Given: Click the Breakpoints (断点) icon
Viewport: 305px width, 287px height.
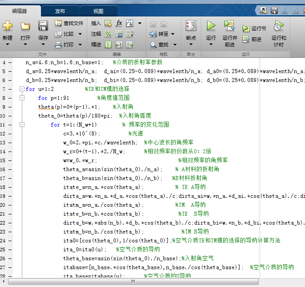Looking at the screenshot, I should [x=191, y=26].
